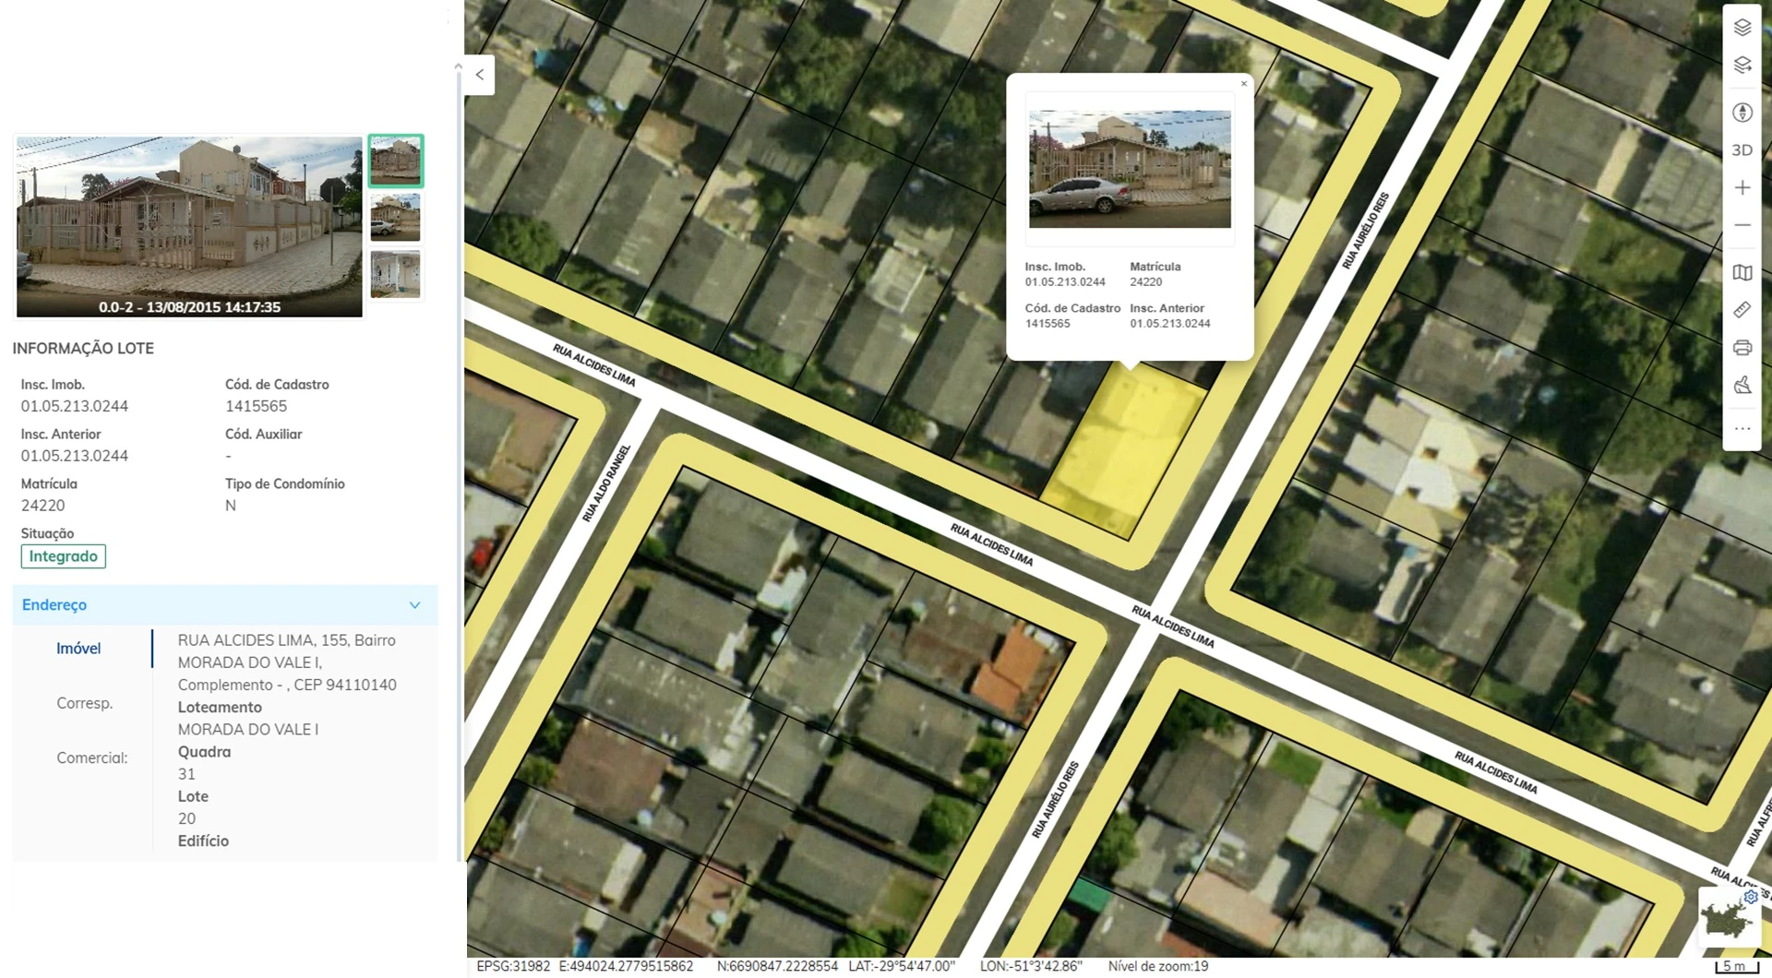
Task: Click the LON coordinate readout
Action: tap(1030, 966)
